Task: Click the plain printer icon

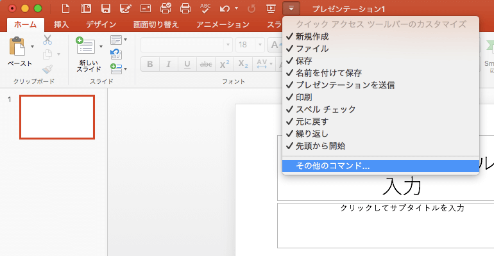Action: 185,8
